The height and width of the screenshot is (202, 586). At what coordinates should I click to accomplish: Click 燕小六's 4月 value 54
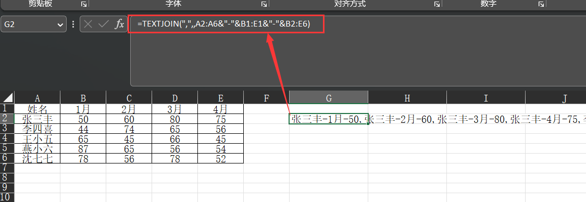(x=220, y=148)
